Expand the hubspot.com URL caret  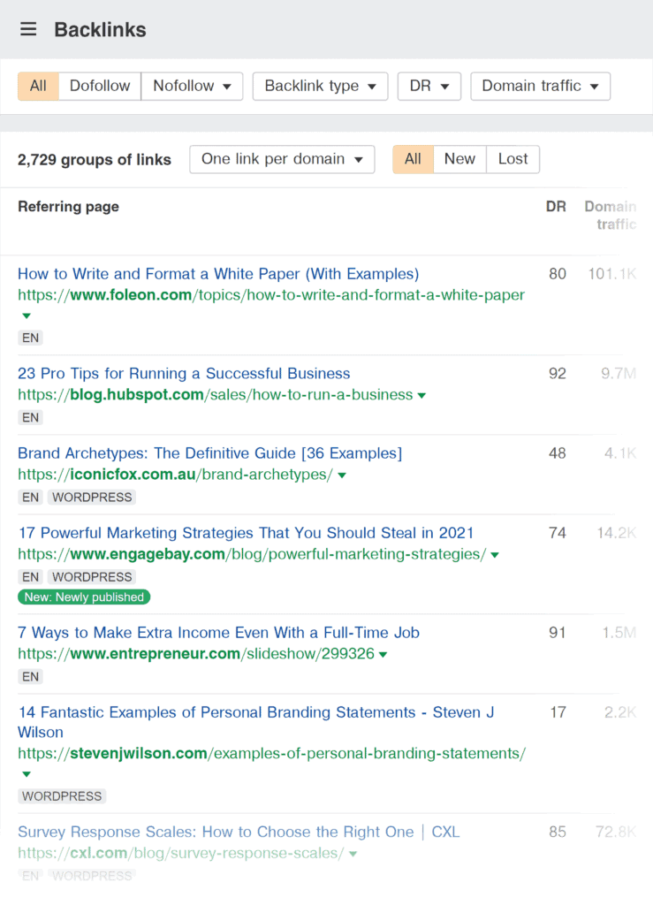422,395
